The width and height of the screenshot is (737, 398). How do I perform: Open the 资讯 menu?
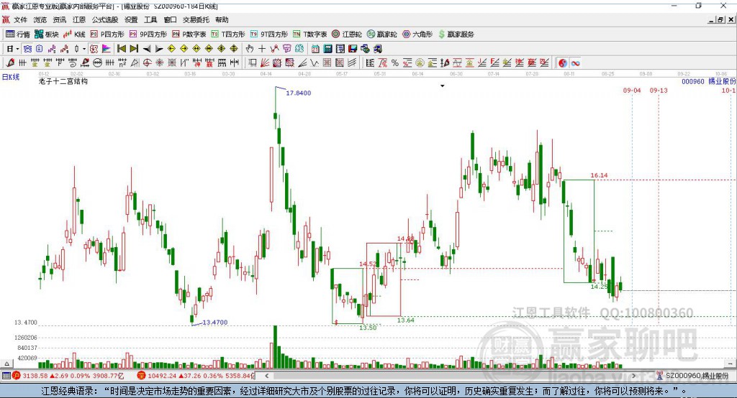[x=59, y=19]
